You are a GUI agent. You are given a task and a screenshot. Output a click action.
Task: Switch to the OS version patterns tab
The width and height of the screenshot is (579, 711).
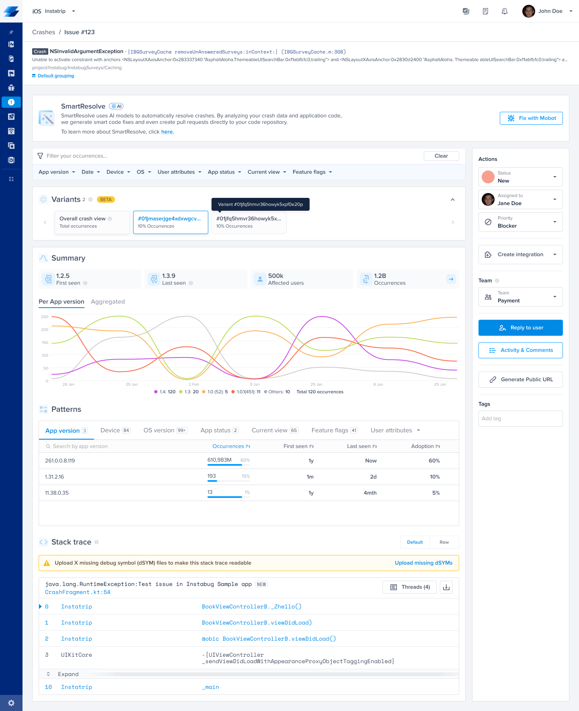coord(165,430)
